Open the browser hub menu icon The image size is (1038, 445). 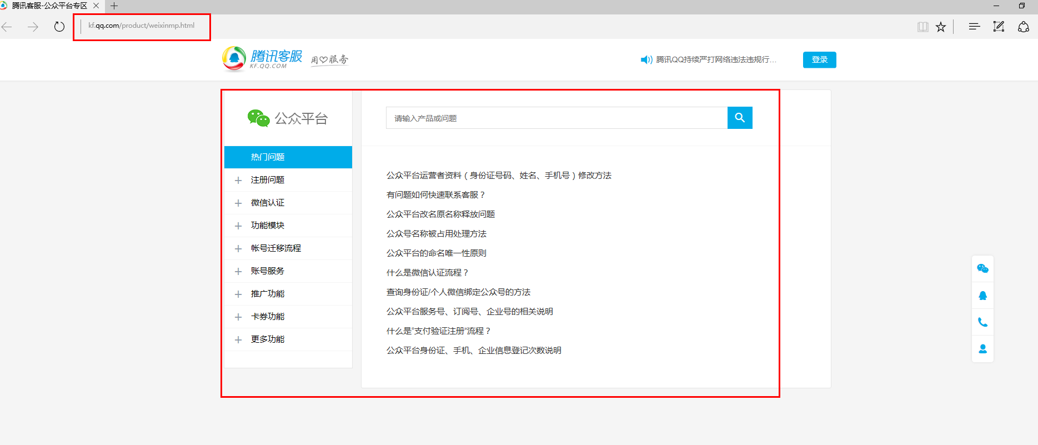pos(974,27)
